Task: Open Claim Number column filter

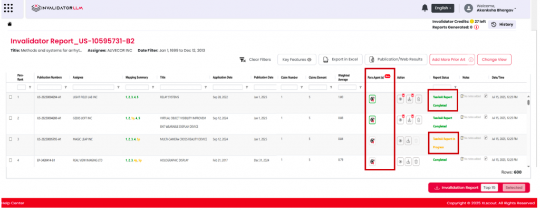Action: pos(302,87)
